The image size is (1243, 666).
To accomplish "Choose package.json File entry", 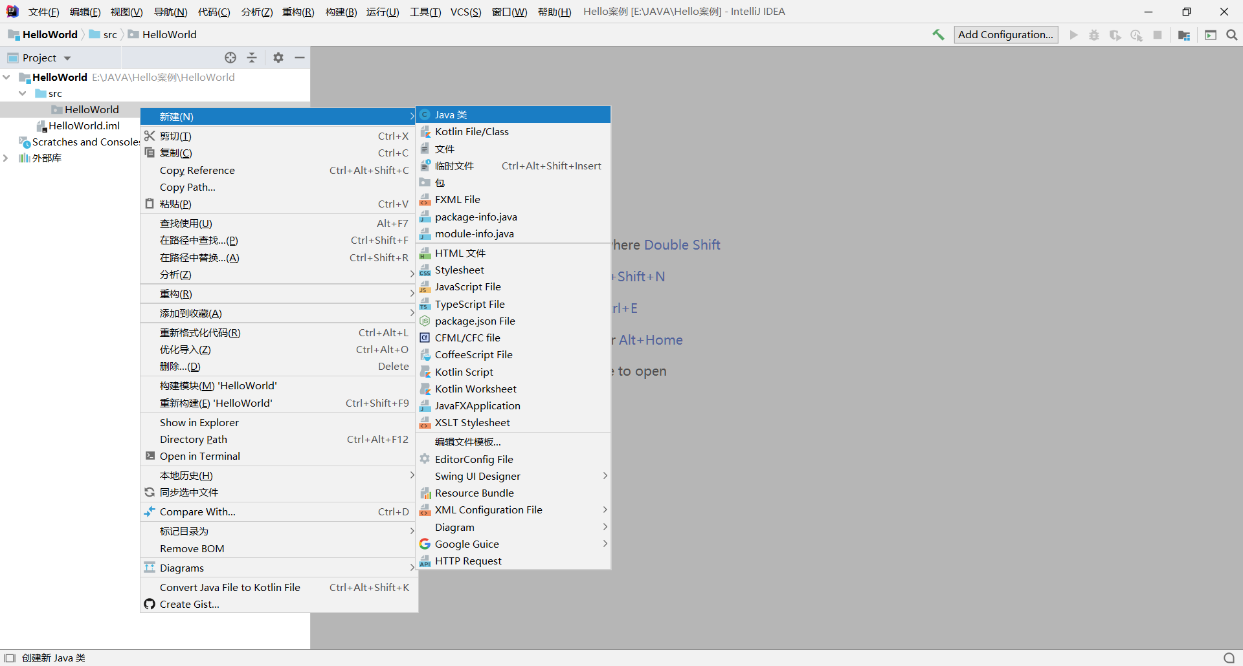I will pyautogui.click(x=513, y=321).
